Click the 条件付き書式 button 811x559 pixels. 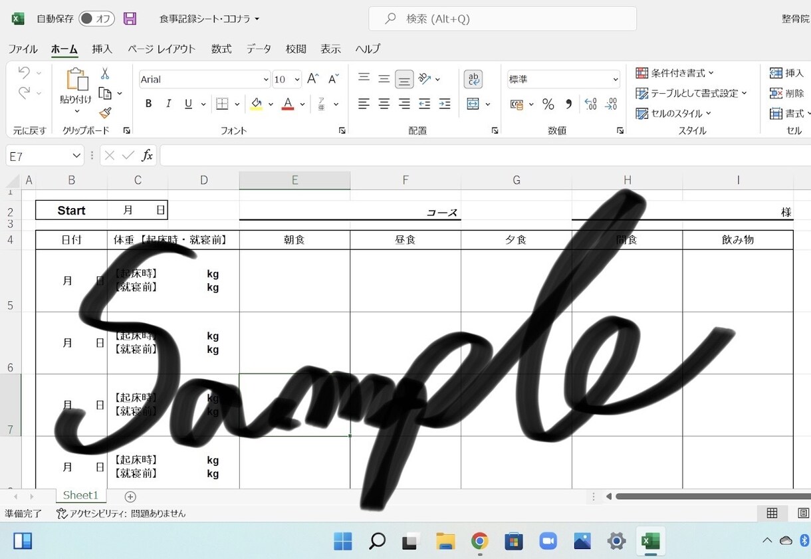675,73
